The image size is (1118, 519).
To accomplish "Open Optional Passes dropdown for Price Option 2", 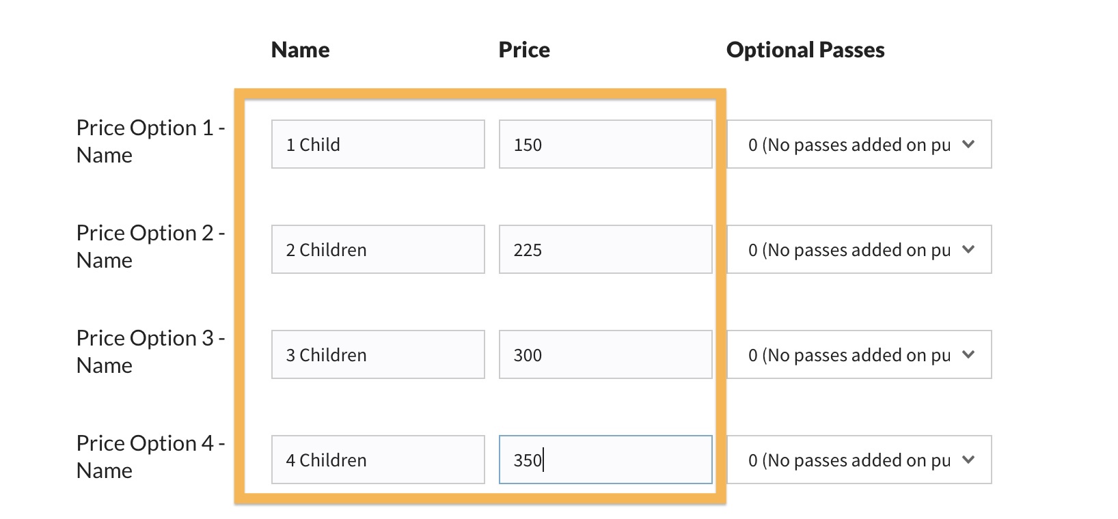I will click(858, 249).
